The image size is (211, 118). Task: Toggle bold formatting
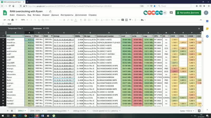tap(64, 20)
